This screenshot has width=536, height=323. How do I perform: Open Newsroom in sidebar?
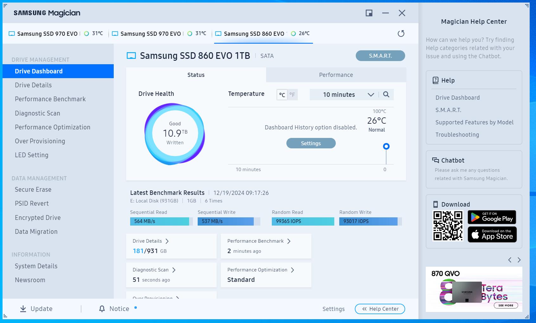point(58,280)
